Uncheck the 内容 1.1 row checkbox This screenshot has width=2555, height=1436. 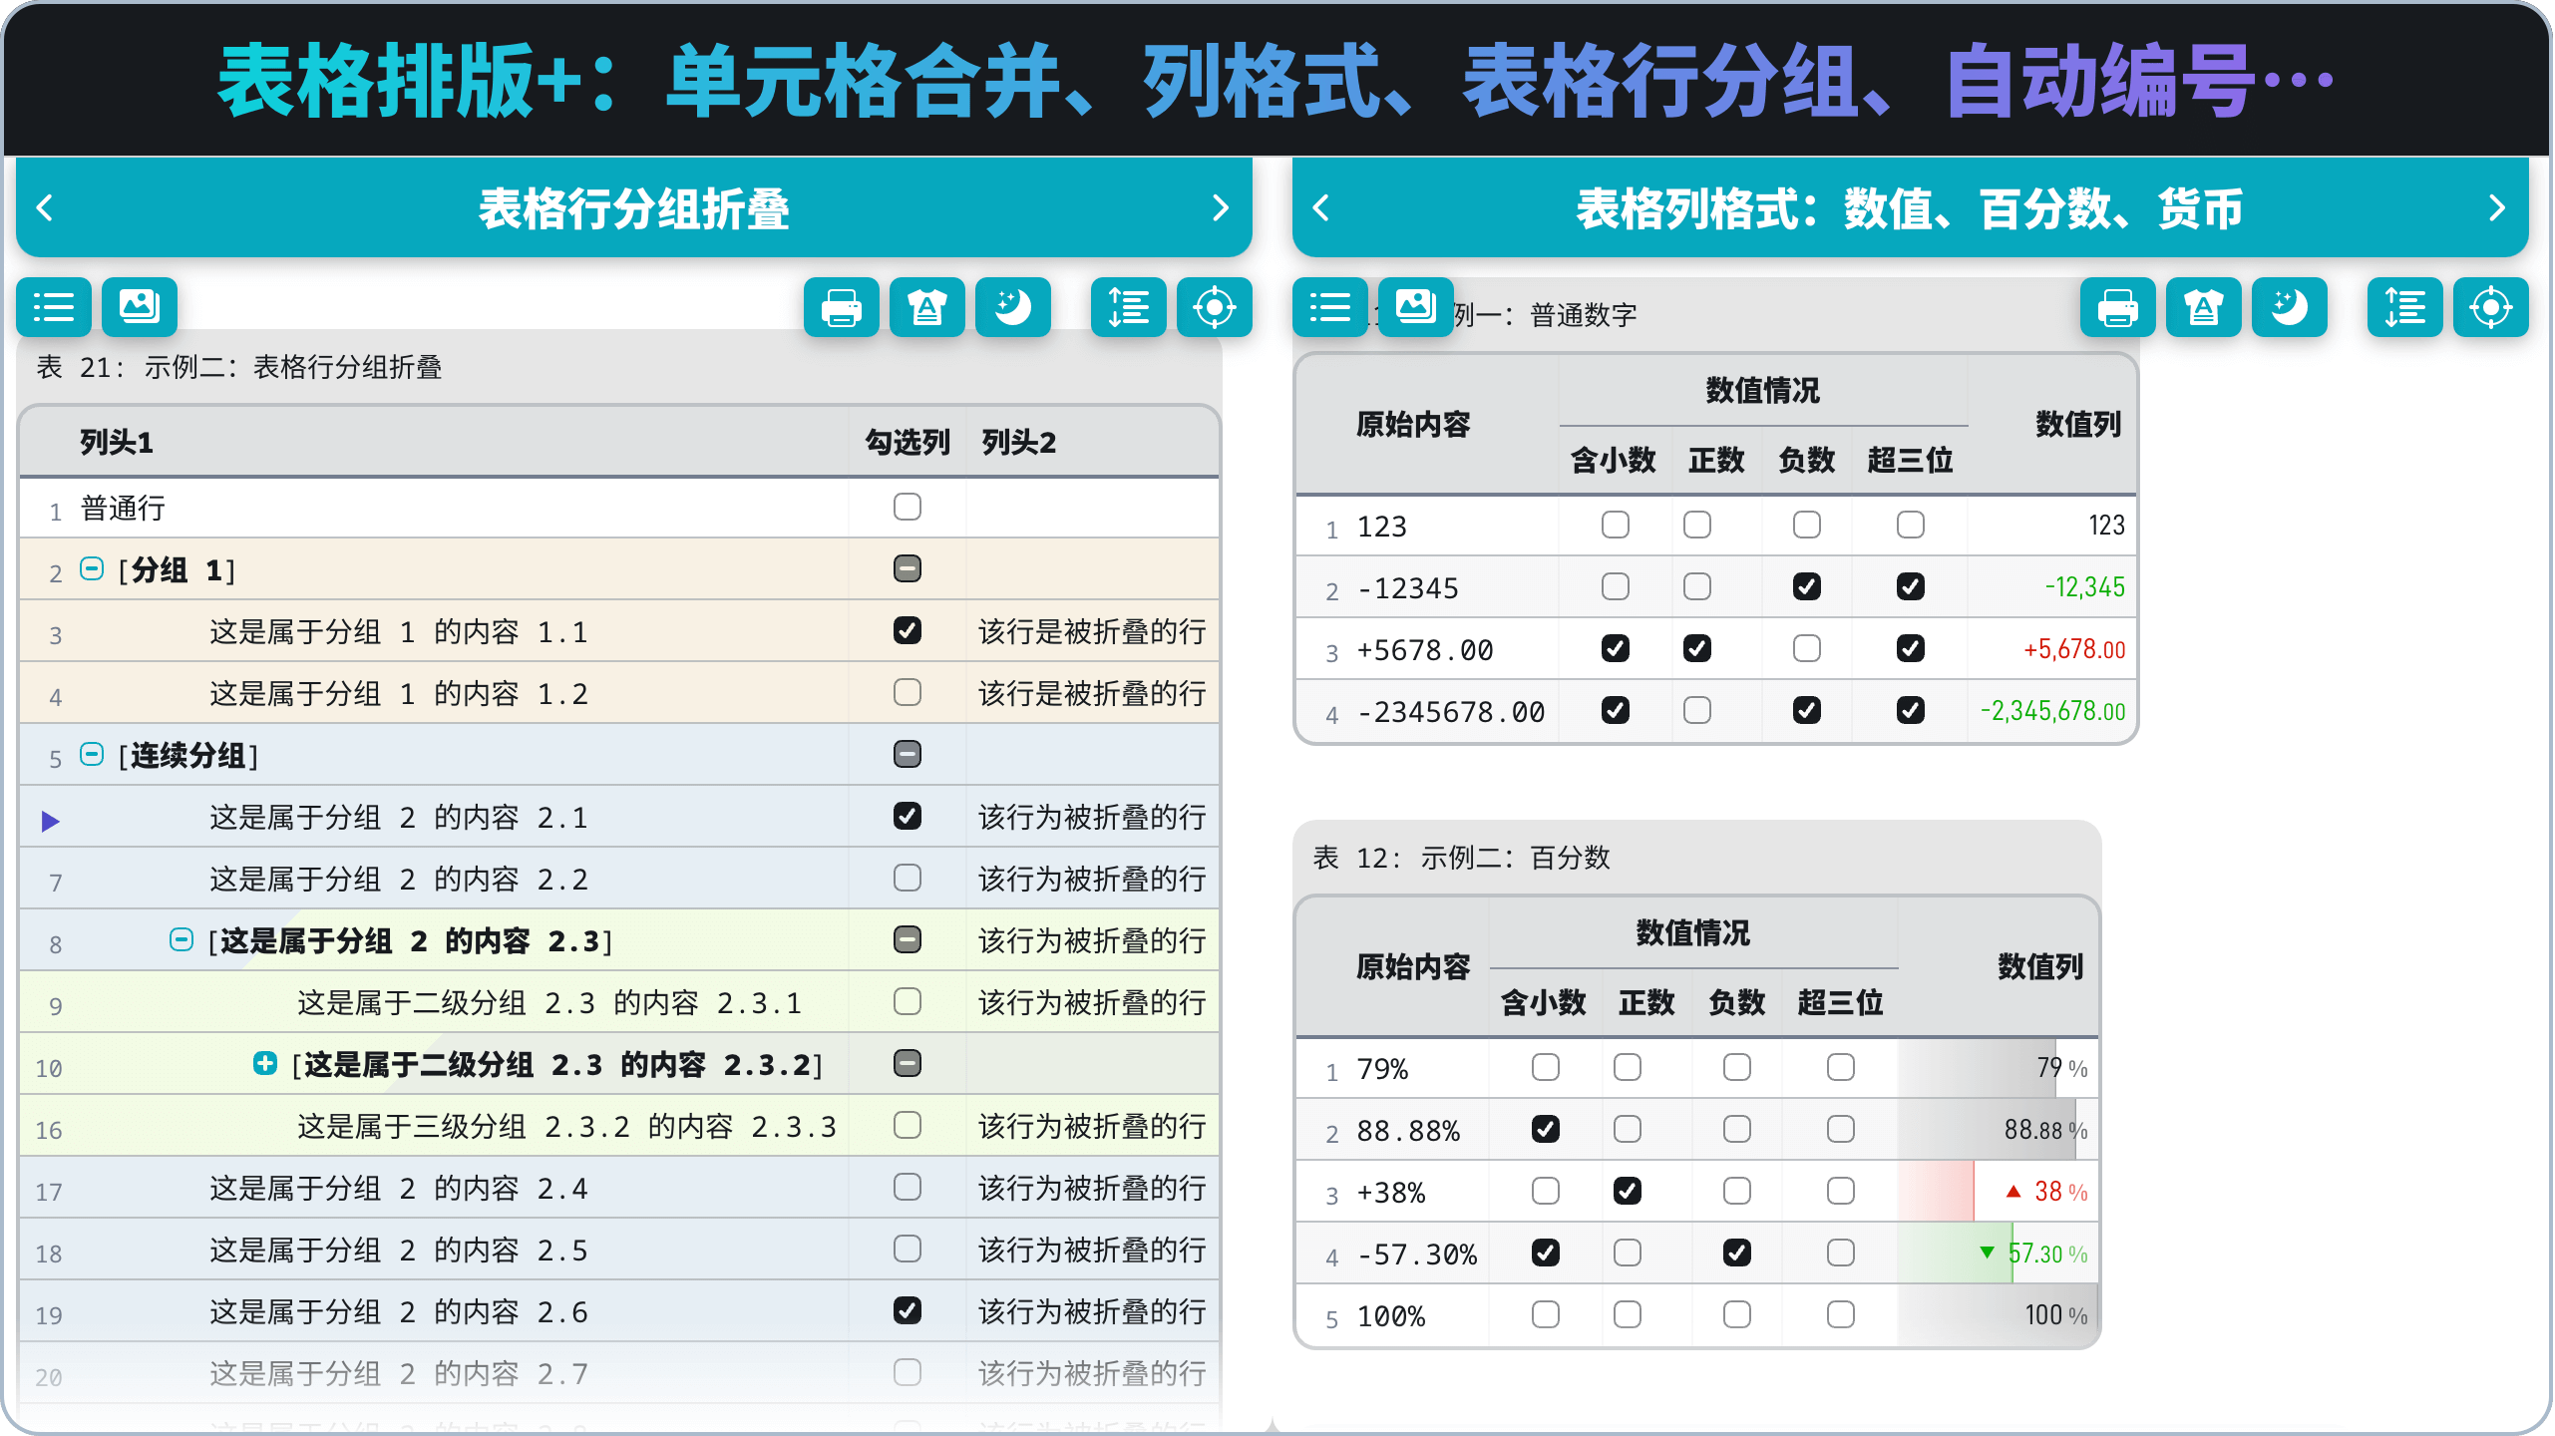click(x=908, y=630)
